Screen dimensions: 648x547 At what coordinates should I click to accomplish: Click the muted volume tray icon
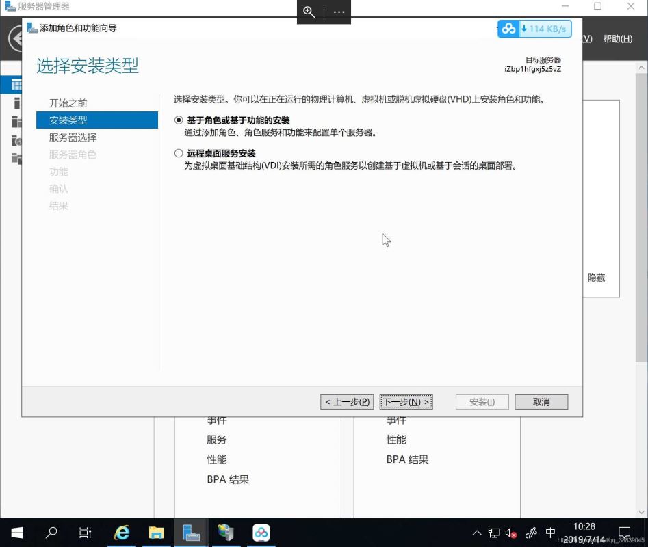tap(511, 533)
